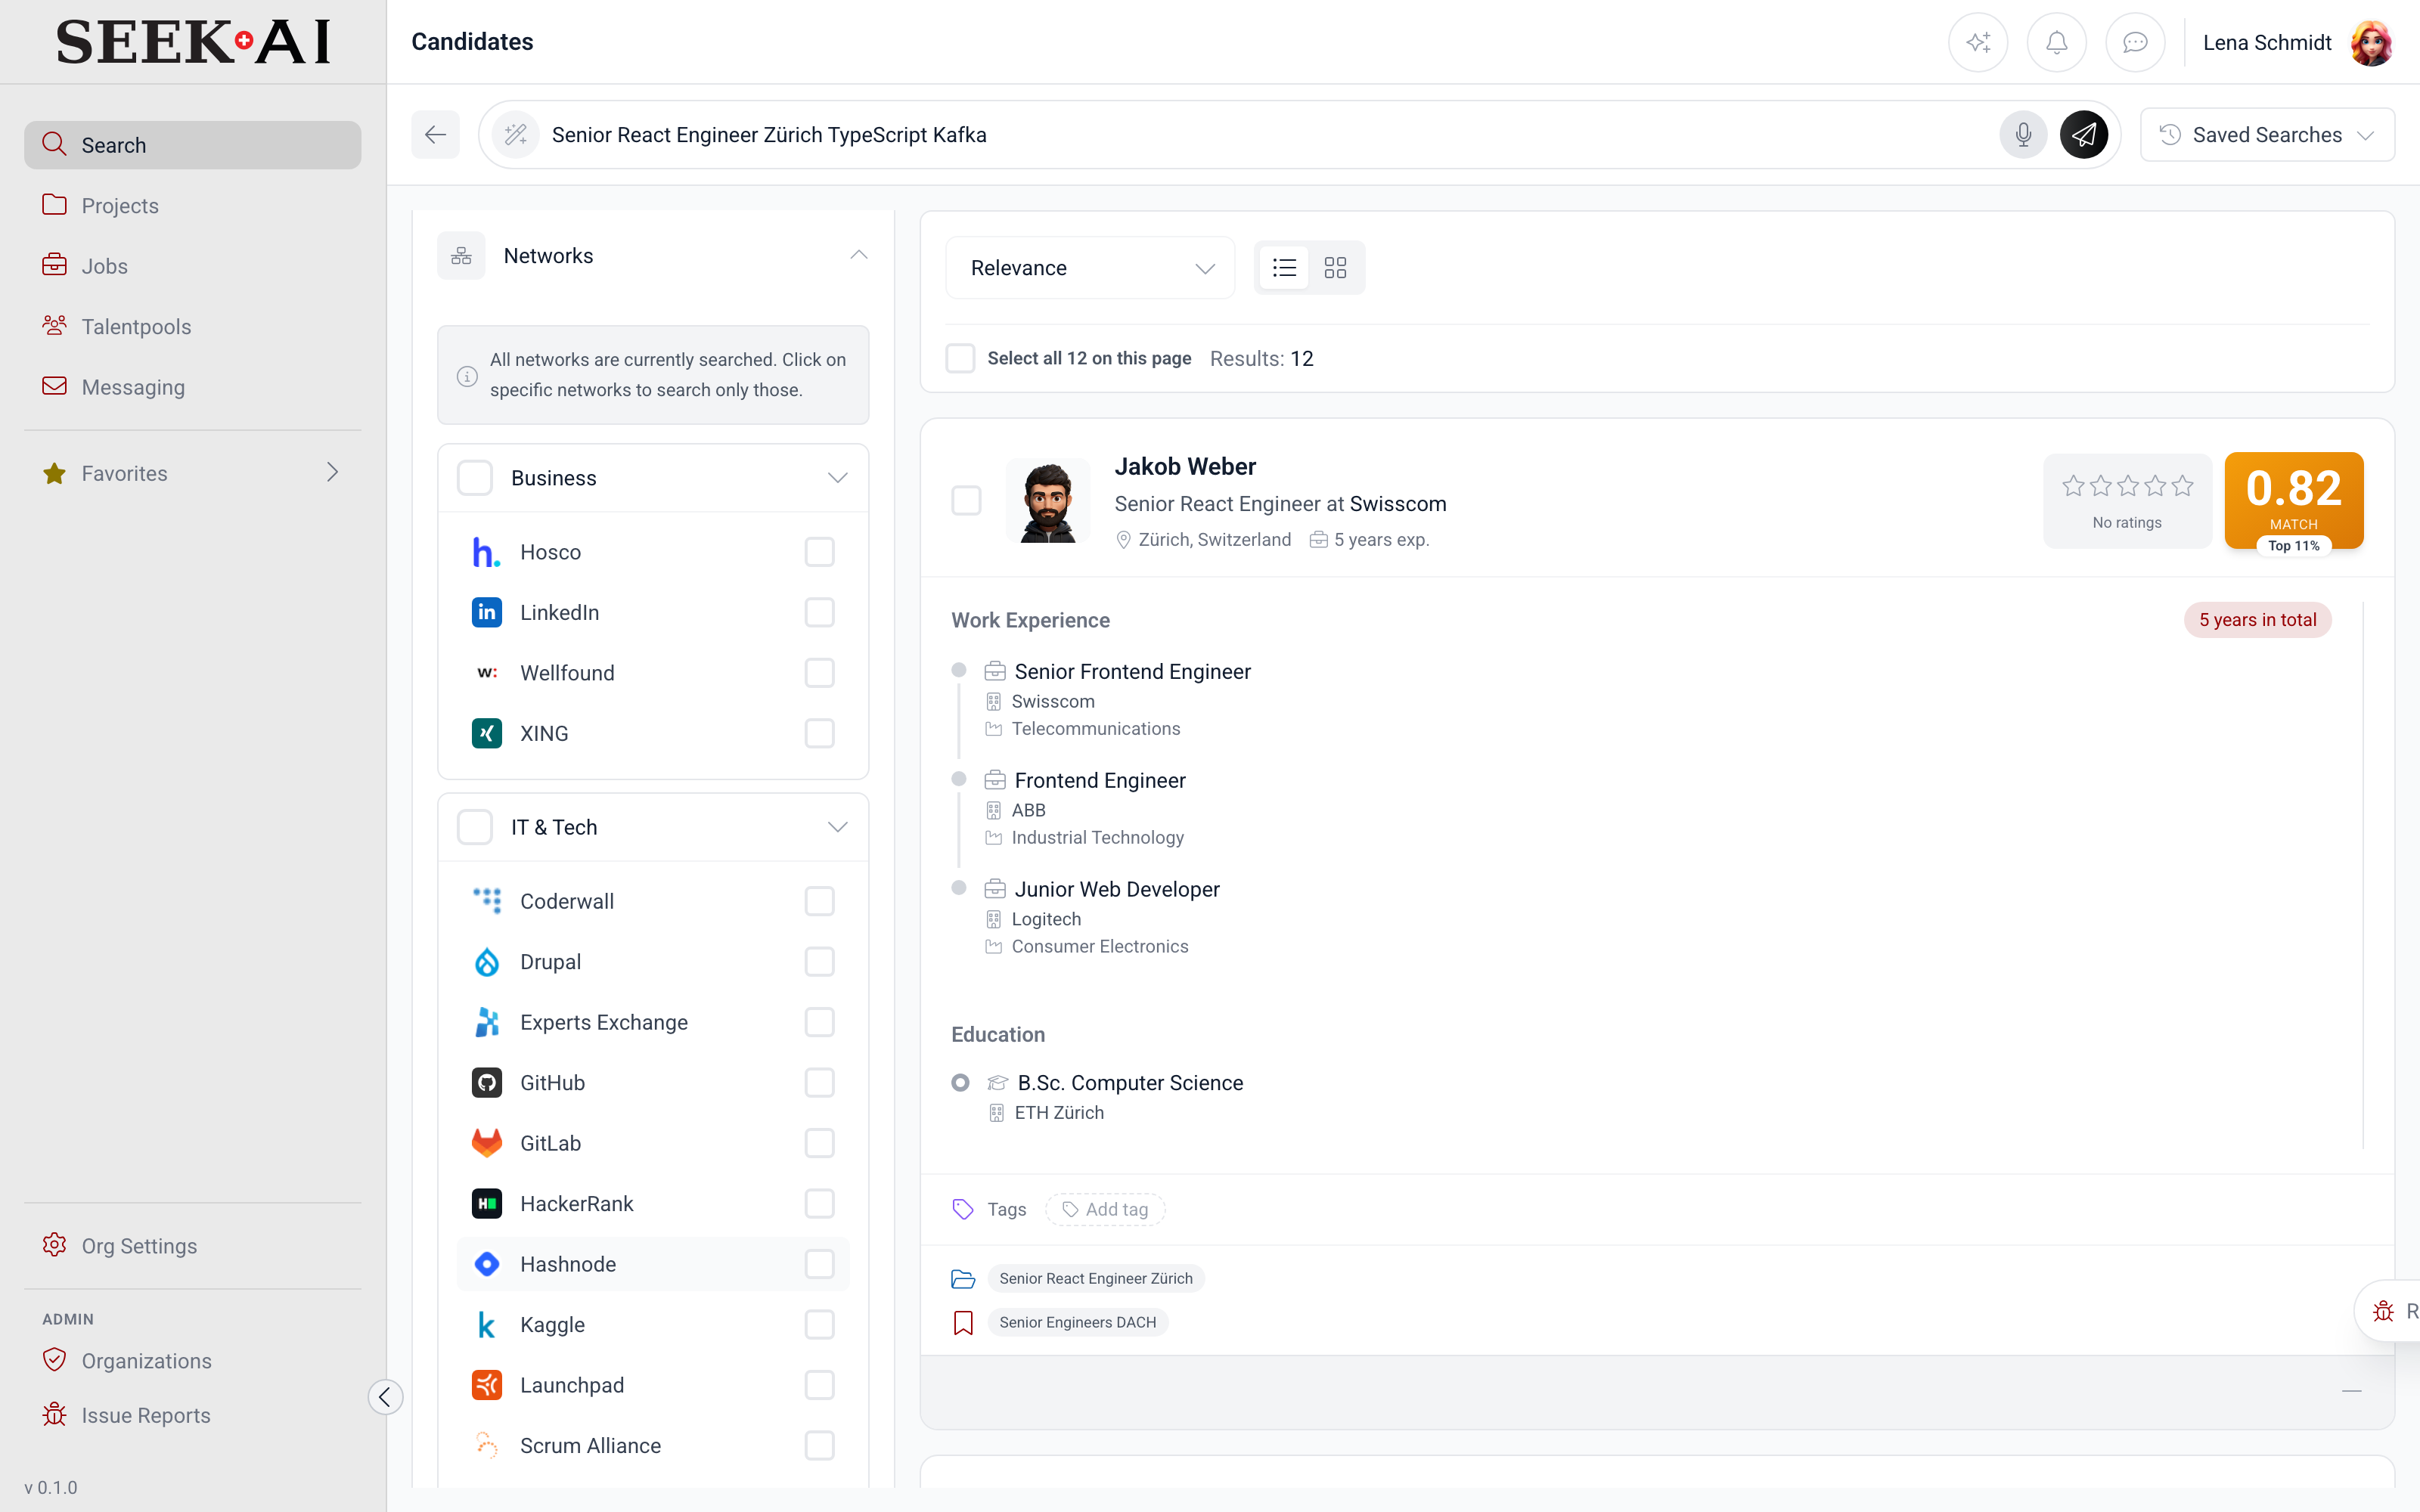The image size is (2420, 1512).
Task: Go to Talentpools
Action: [192, 326]
